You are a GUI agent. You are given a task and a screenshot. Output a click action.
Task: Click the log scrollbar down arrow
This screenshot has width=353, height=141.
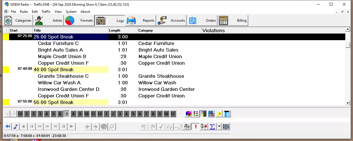pyautogui.click(x=348, y=103)
